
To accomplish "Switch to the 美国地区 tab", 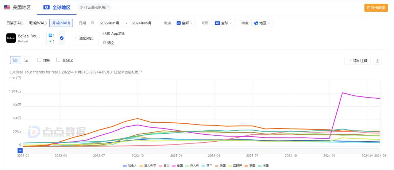I will 18,7.
